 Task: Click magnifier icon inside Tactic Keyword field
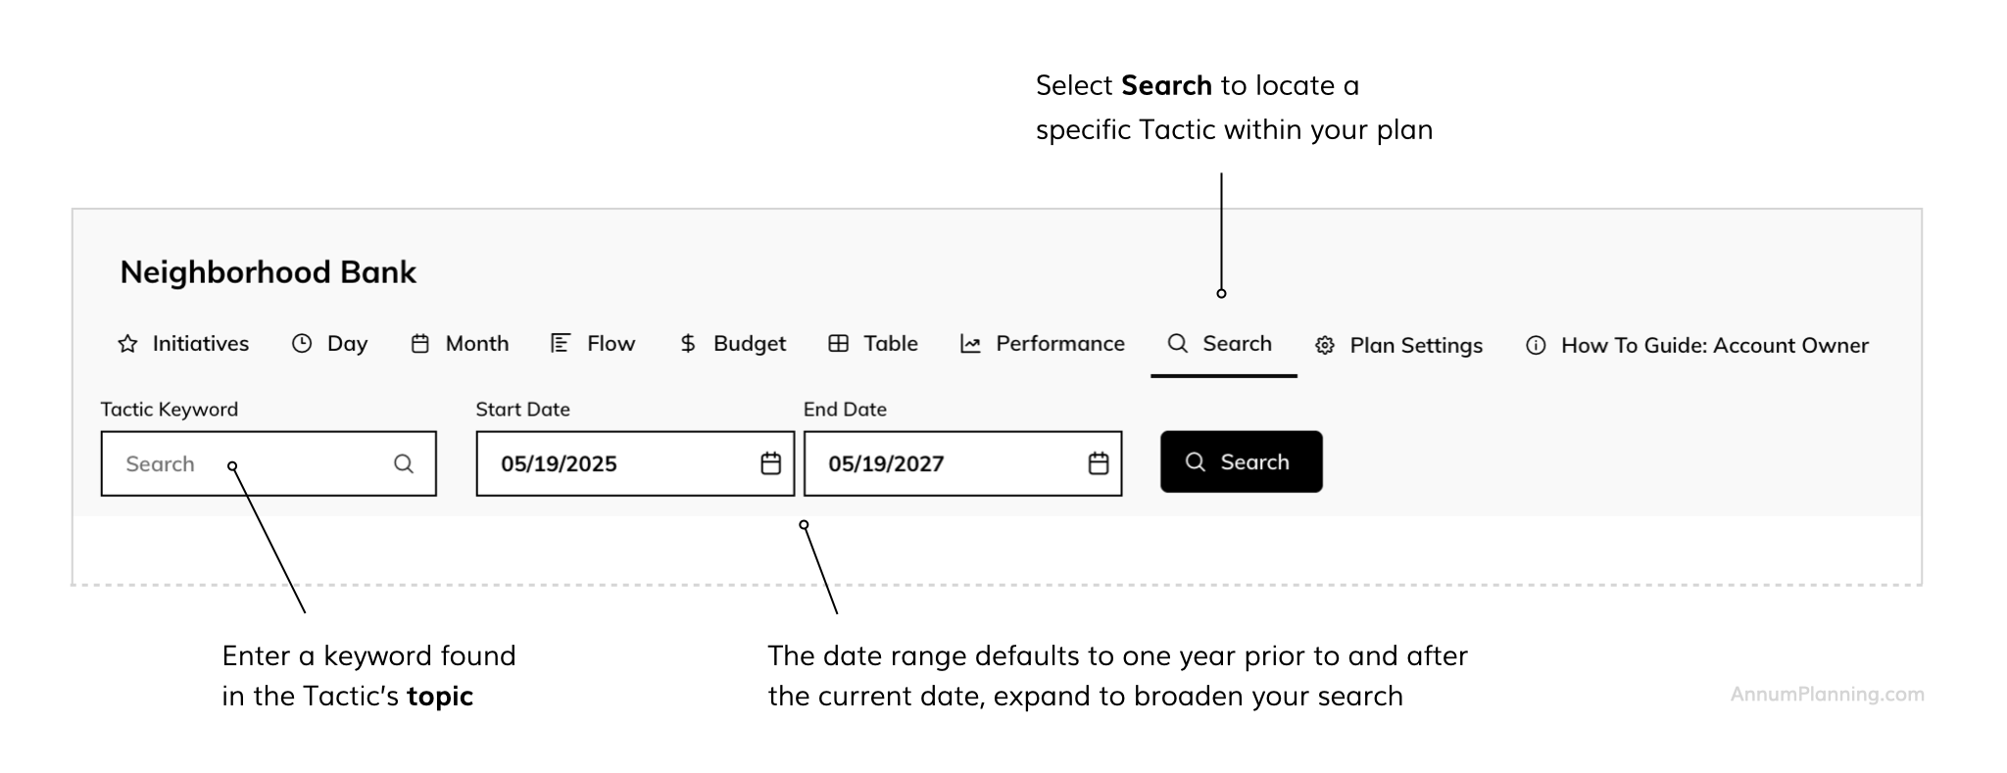click(x=404, y=463)
